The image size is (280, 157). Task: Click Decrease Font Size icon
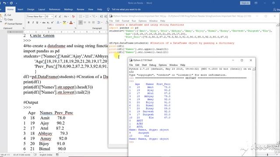coord(60,17)
